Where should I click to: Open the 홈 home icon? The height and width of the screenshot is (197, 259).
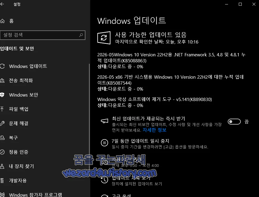pos(2,21)
